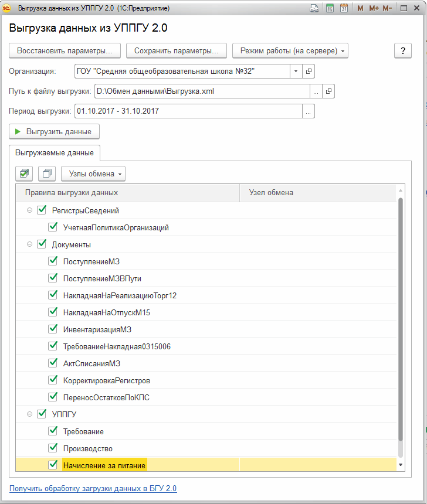
Task: Switch to the Выгружаемые данные tab
Action: coord(55,153)
